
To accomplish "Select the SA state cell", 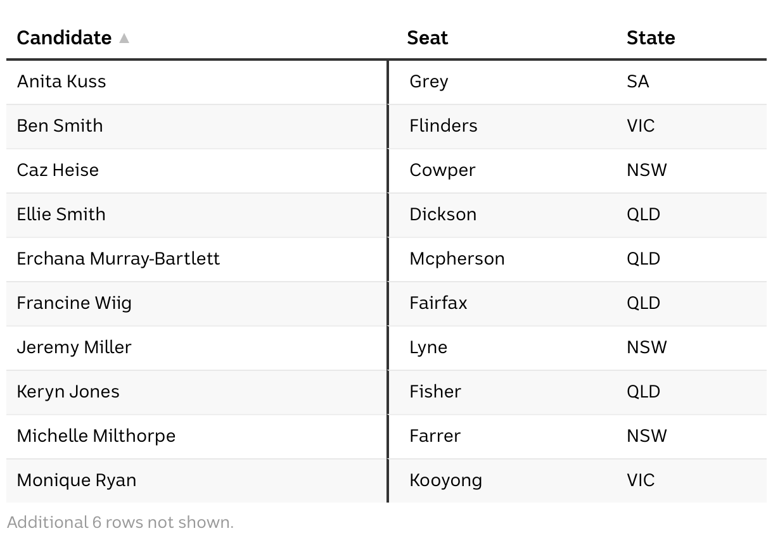I will point(637,82).
